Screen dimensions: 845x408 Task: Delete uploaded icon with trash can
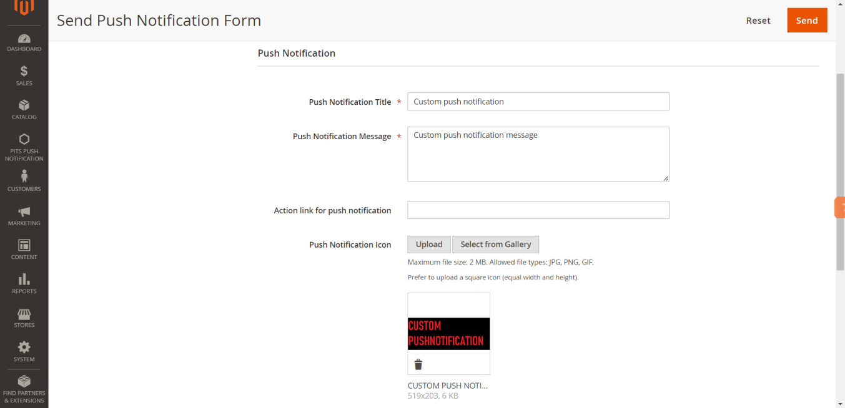[x=418, y=364]
